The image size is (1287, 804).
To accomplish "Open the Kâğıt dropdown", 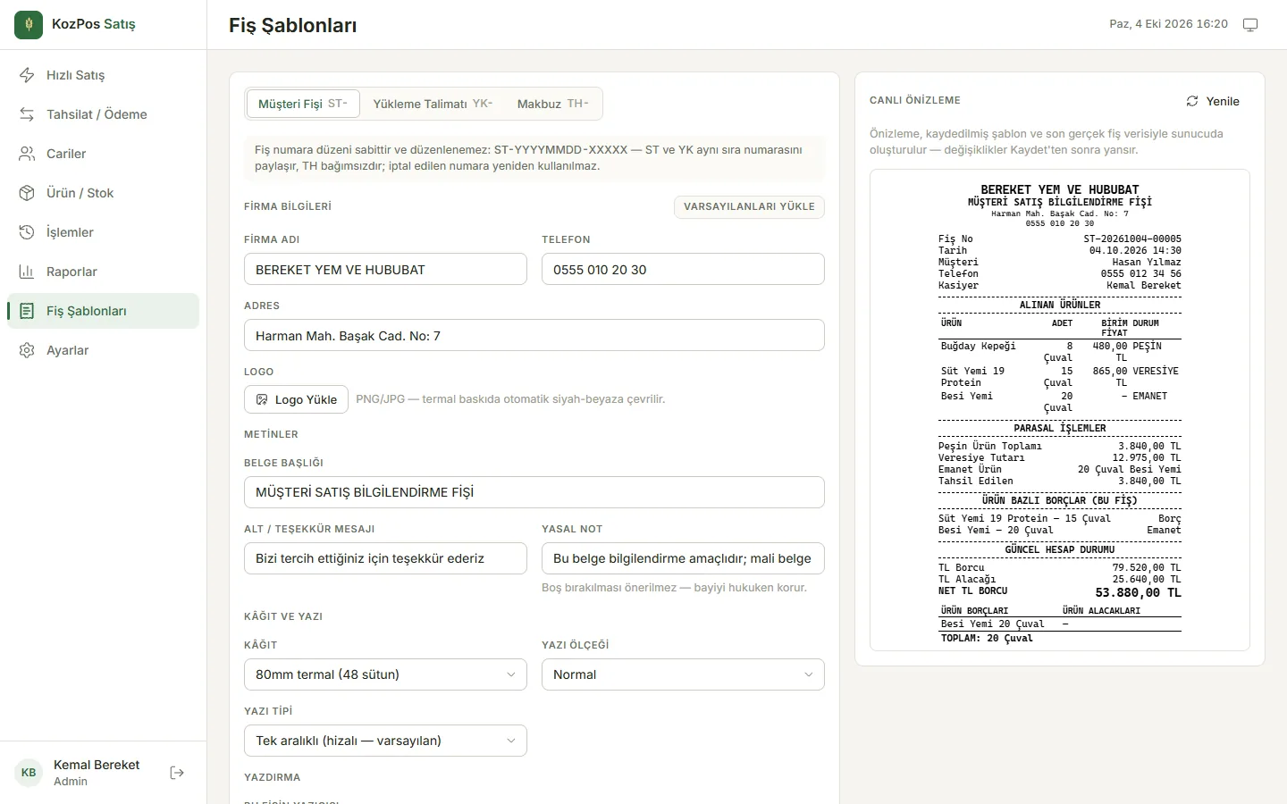I will (x=385, y=674).
